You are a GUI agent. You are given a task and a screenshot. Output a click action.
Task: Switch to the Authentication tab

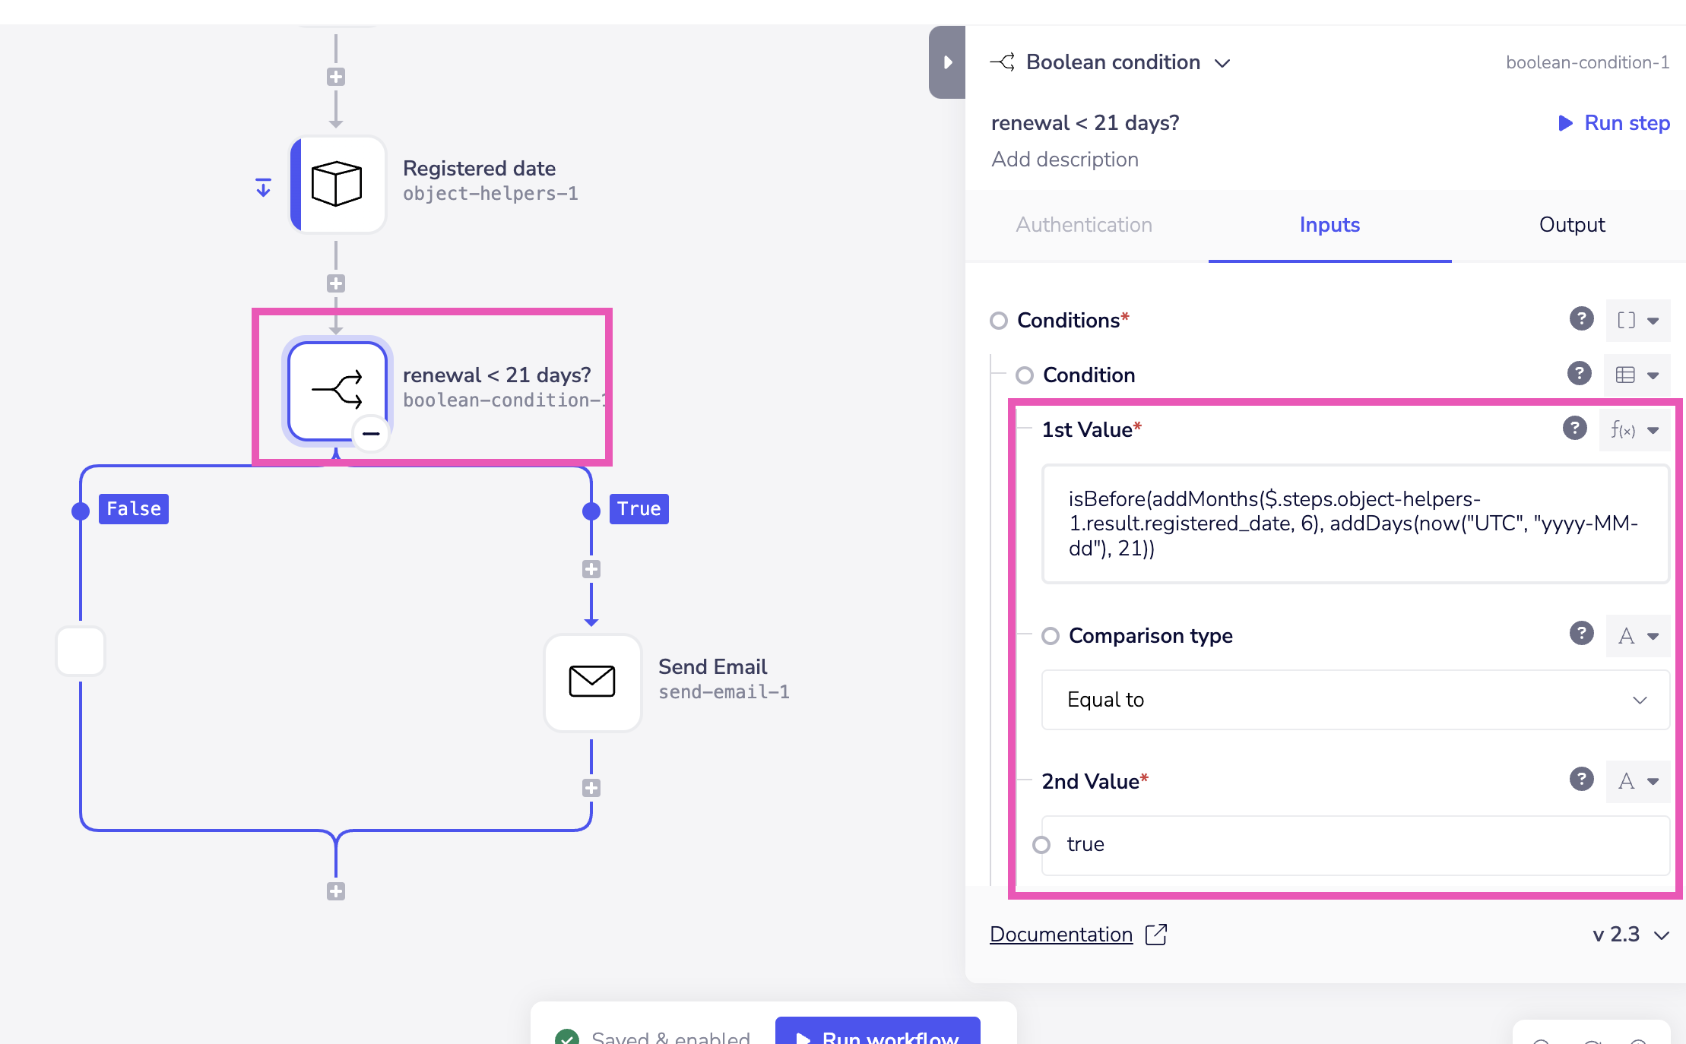pos(1084,225)
